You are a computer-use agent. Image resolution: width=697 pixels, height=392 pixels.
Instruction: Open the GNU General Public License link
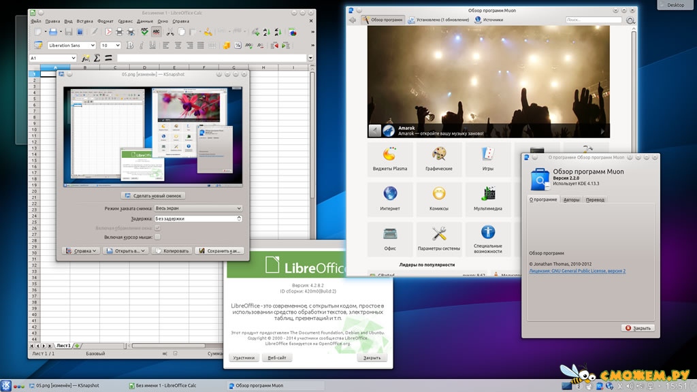(577, 271)
